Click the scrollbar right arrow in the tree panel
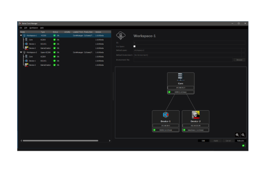The width and height of the screenshot is (266, 172). pyautogui.click(x=110, y=141)
